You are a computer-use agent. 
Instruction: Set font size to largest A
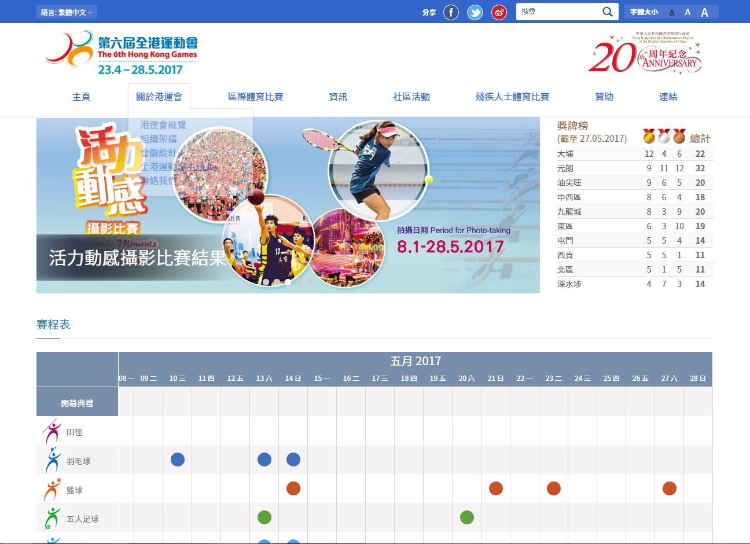pyautogui.click(x=704, y=12)
